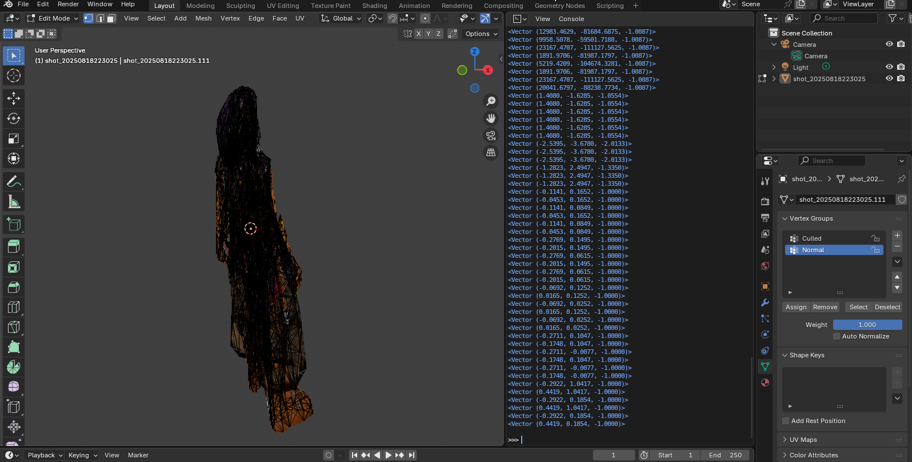Click the Remove vertex group button
912x462 pixels.
[825, 307]
